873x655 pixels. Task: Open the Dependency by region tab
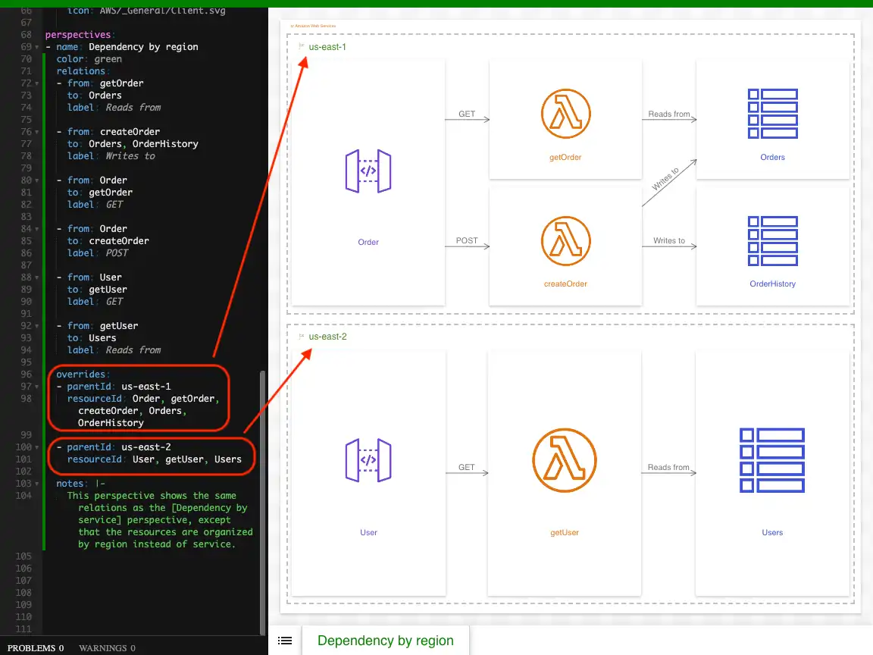pyautogui.click(x=385, y=641)
